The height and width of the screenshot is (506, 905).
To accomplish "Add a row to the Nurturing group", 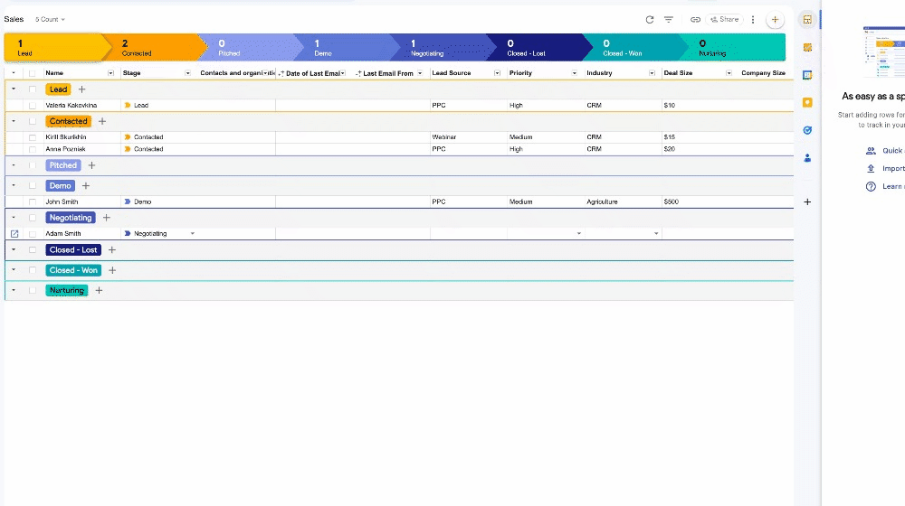I will coord(99,290).
